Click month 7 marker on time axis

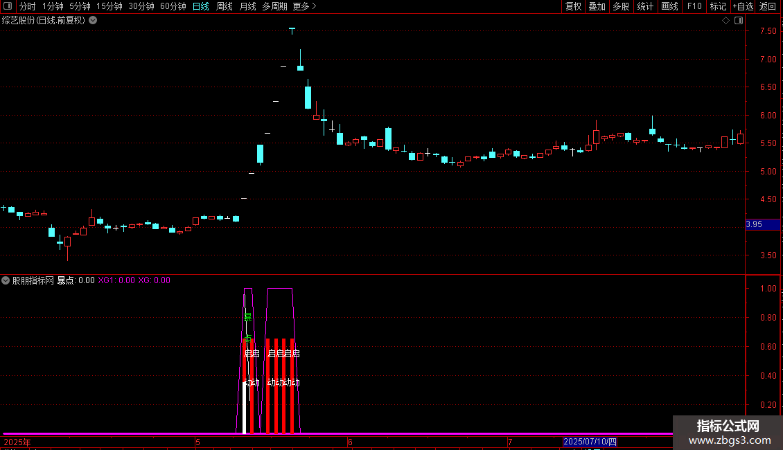510,442
